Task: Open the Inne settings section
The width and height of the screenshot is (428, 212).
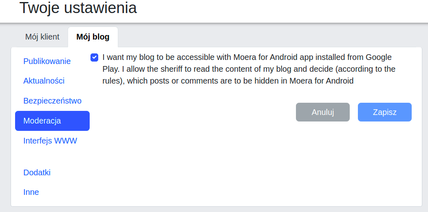Action: (x=31, y=192)
